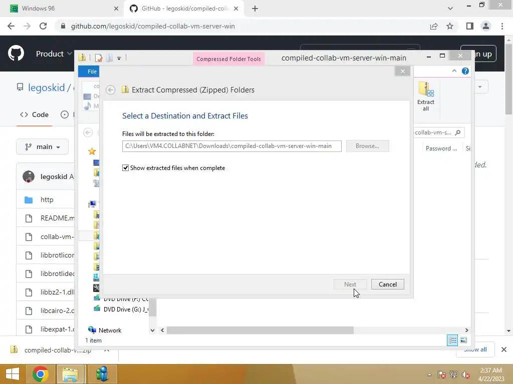513x384 pixels.
Task: Close the Chrome downloads bar
Action: (x=504, y=349)
